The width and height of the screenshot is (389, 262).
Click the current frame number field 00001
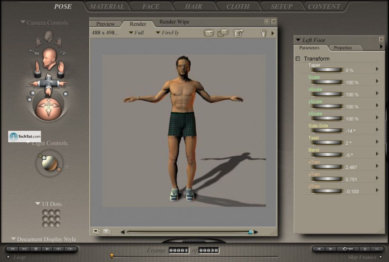pos(179,251)
